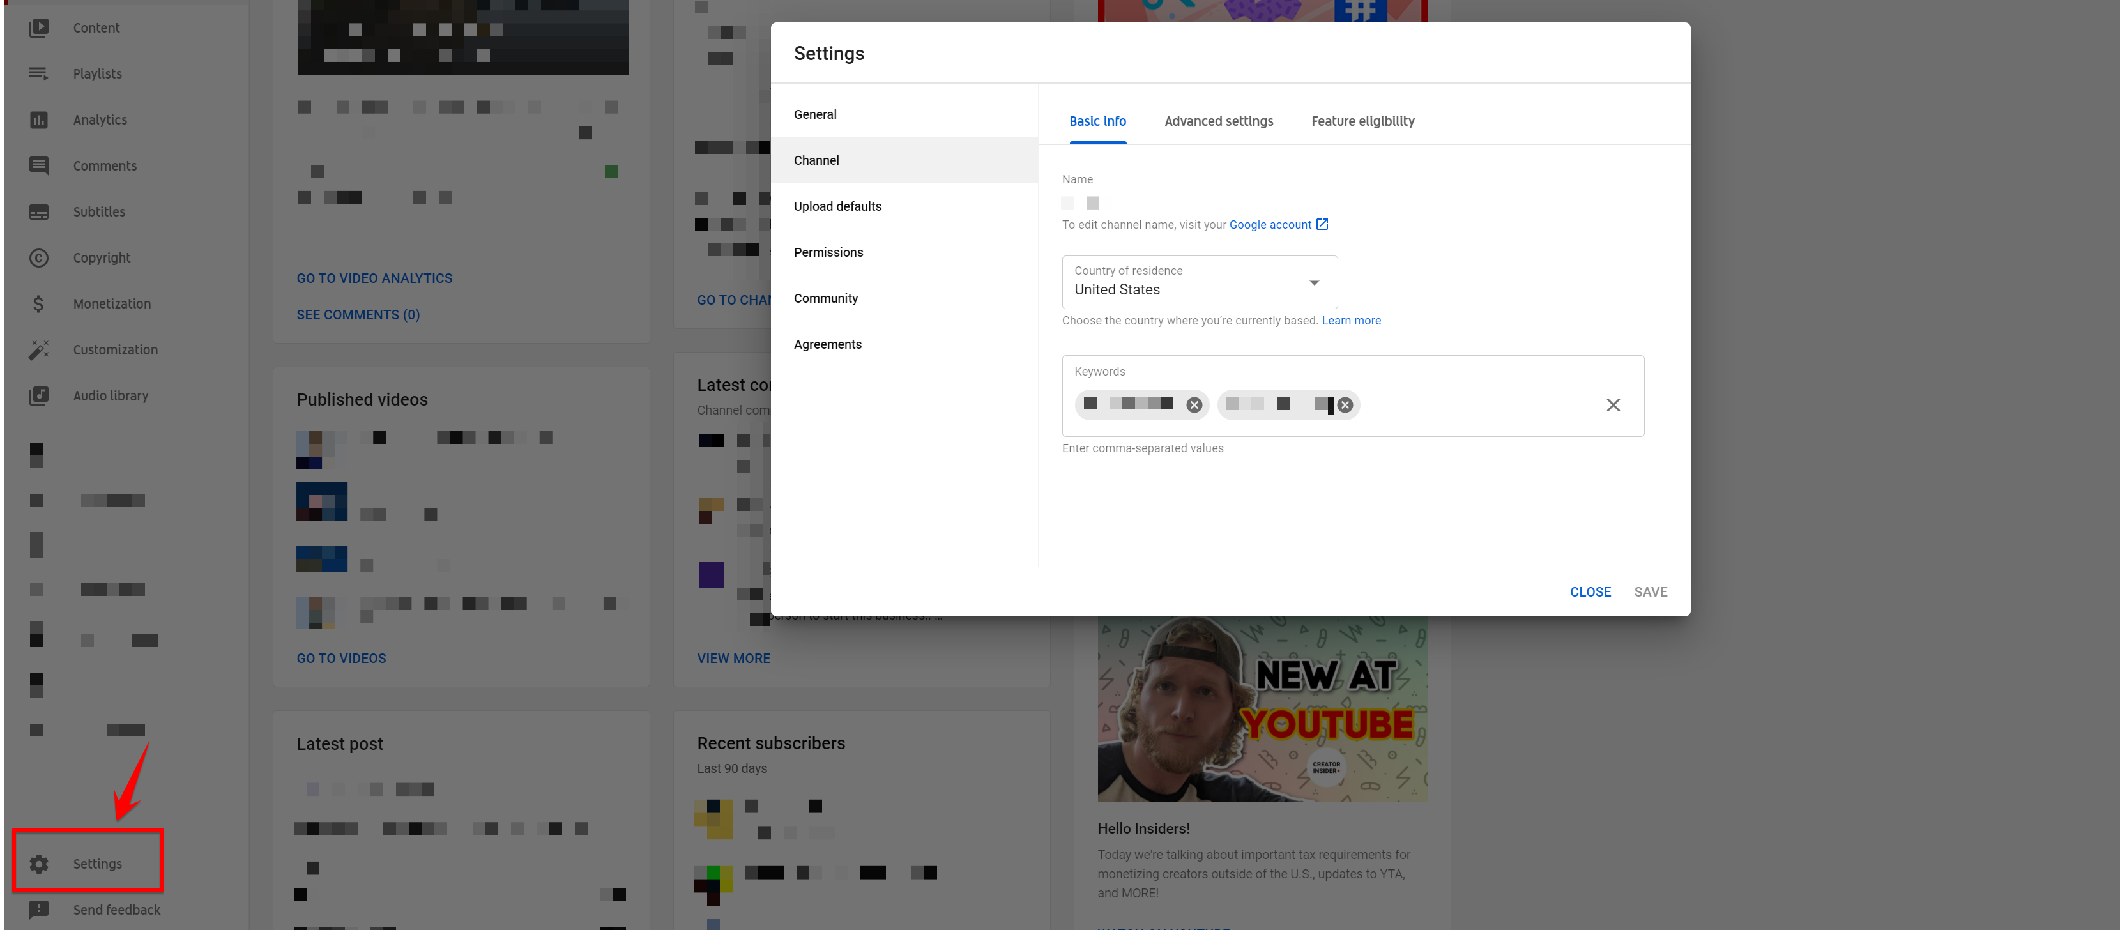Open Playlists from sidebar
This screenshot has width=2120, height=930.
pyautogui.click(x=97, y=73)
